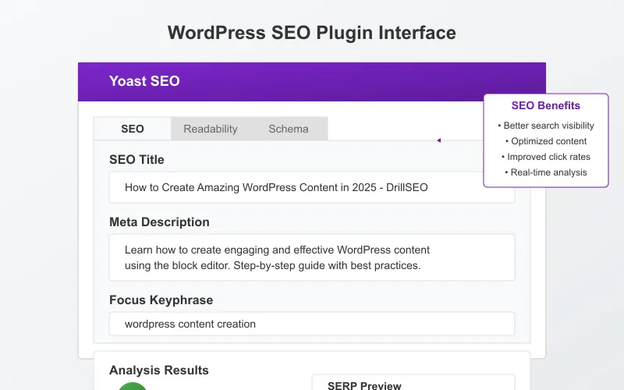Image resolution: width=624 pixels, height=390 pixels.
Task: Click the Analysis Results heading
Action: (159, 370)
